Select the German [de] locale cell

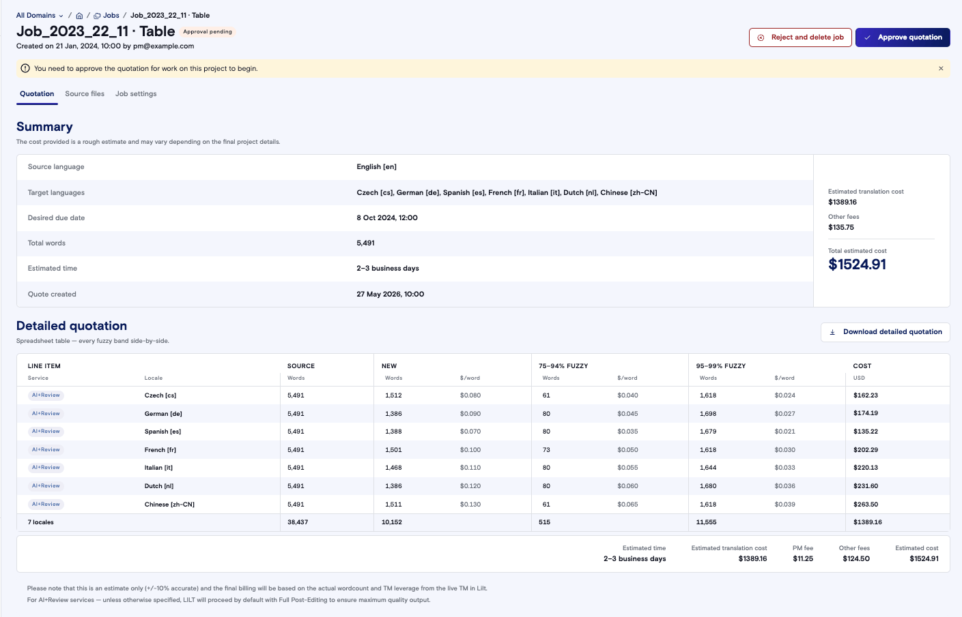(x=163, y=414)
